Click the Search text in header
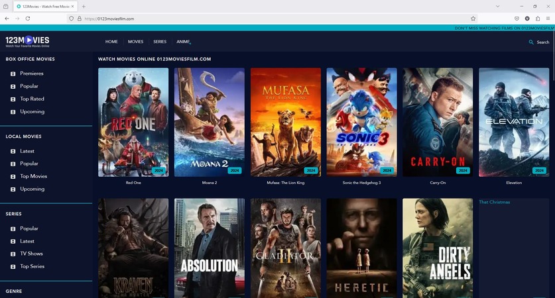 [543, 42]
